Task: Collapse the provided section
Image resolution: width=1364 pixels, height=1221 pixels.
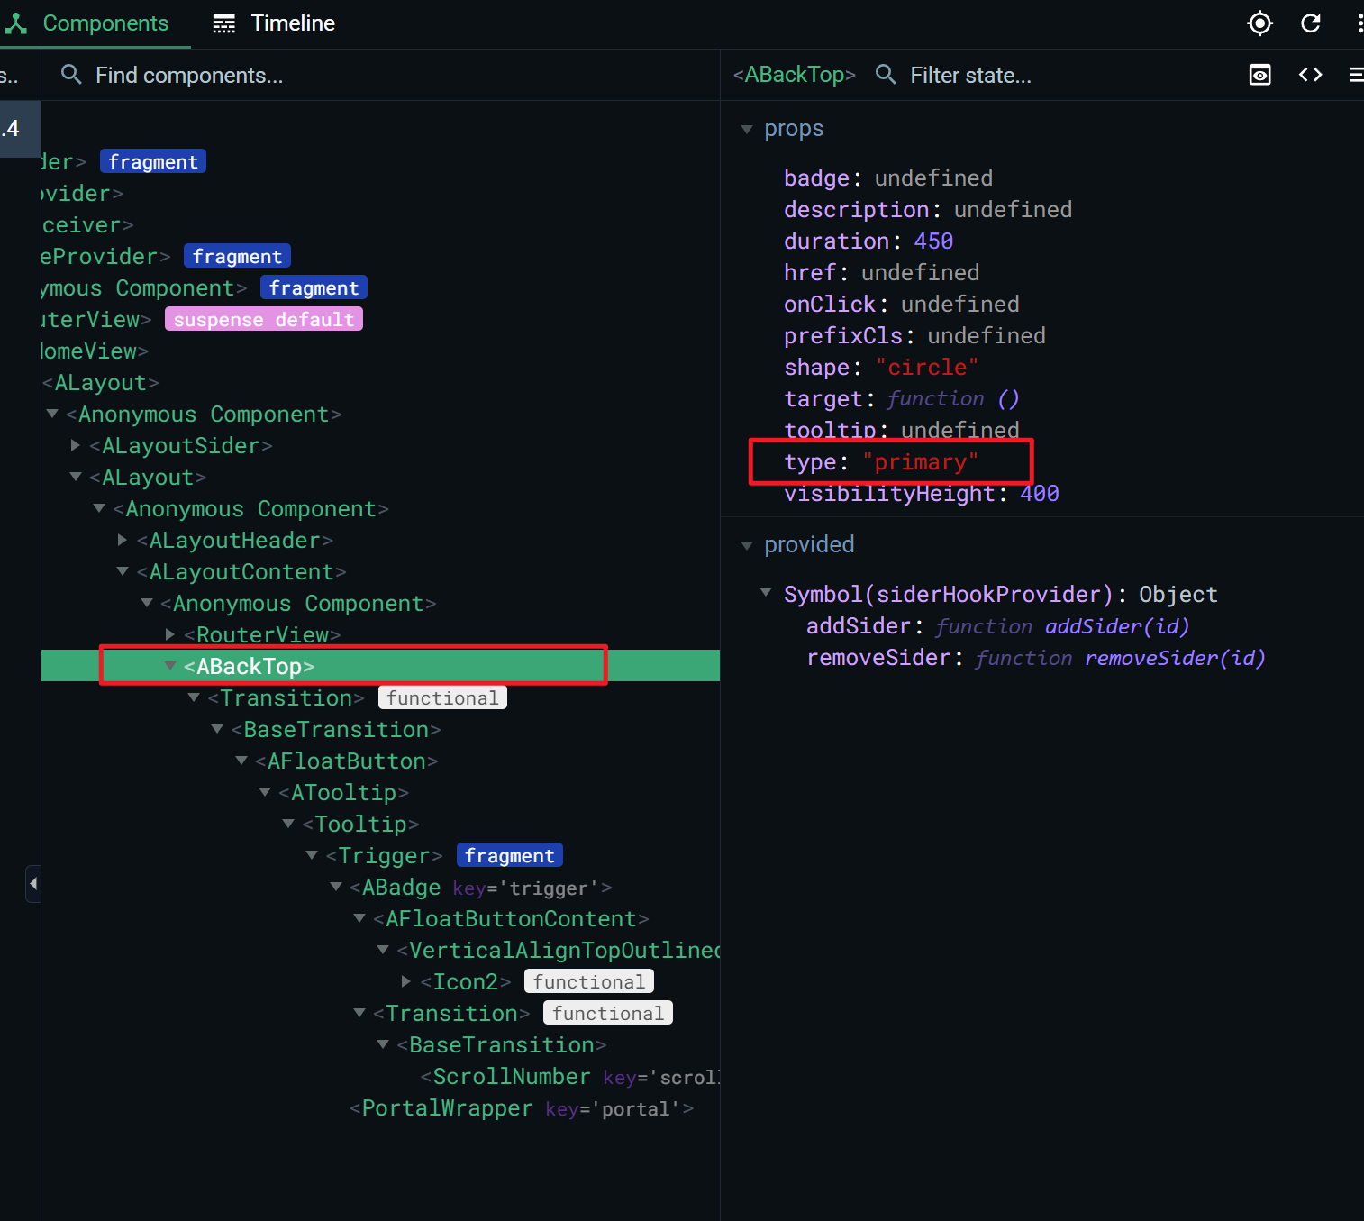Action: pyautogui.click(x=748, y=545)
